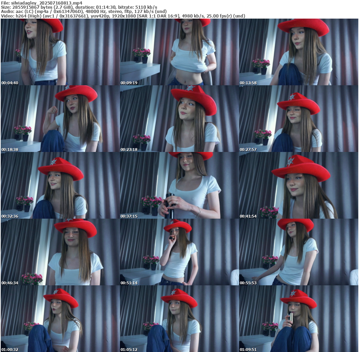The height and width of the screenshot is (352, 359).
Task: Open the frame labeled 00:18:38
Action: click(x=60, y=119)
